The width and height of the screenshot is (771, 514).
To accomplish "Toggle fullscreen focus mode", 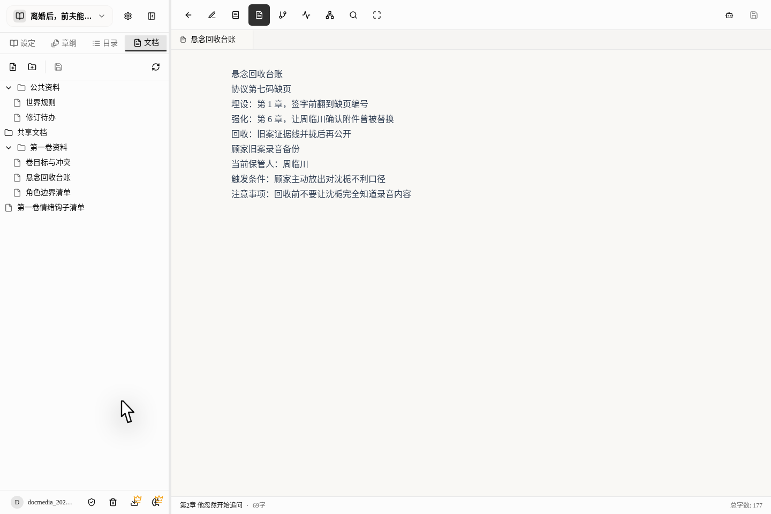I will 377,15.
